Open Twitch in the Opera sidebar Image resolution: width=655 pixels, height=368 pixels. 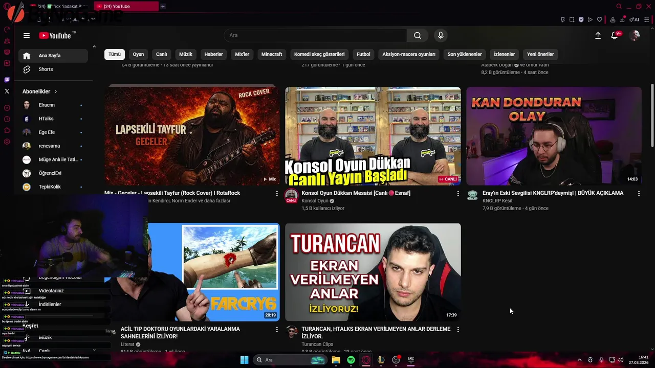[7, 80]
